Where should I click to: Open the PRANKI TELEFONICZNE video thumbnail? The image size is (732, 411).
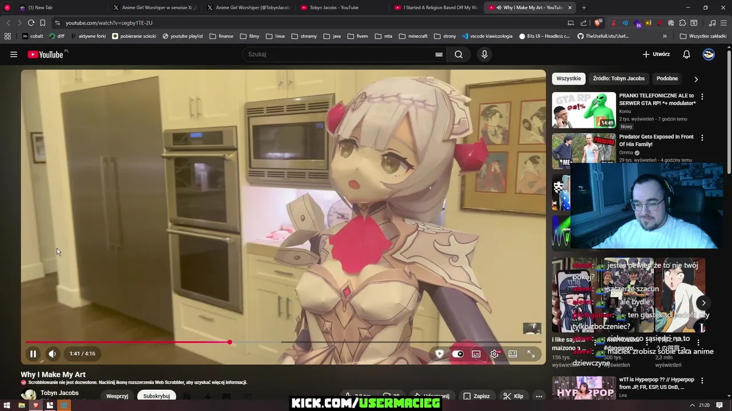tap(584, 110)
